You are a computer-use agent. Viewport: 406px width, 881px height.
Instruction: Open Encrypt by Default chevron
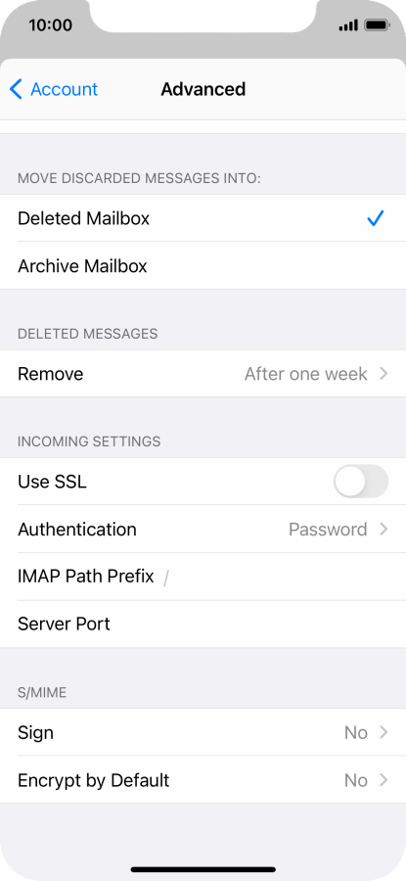383,780
